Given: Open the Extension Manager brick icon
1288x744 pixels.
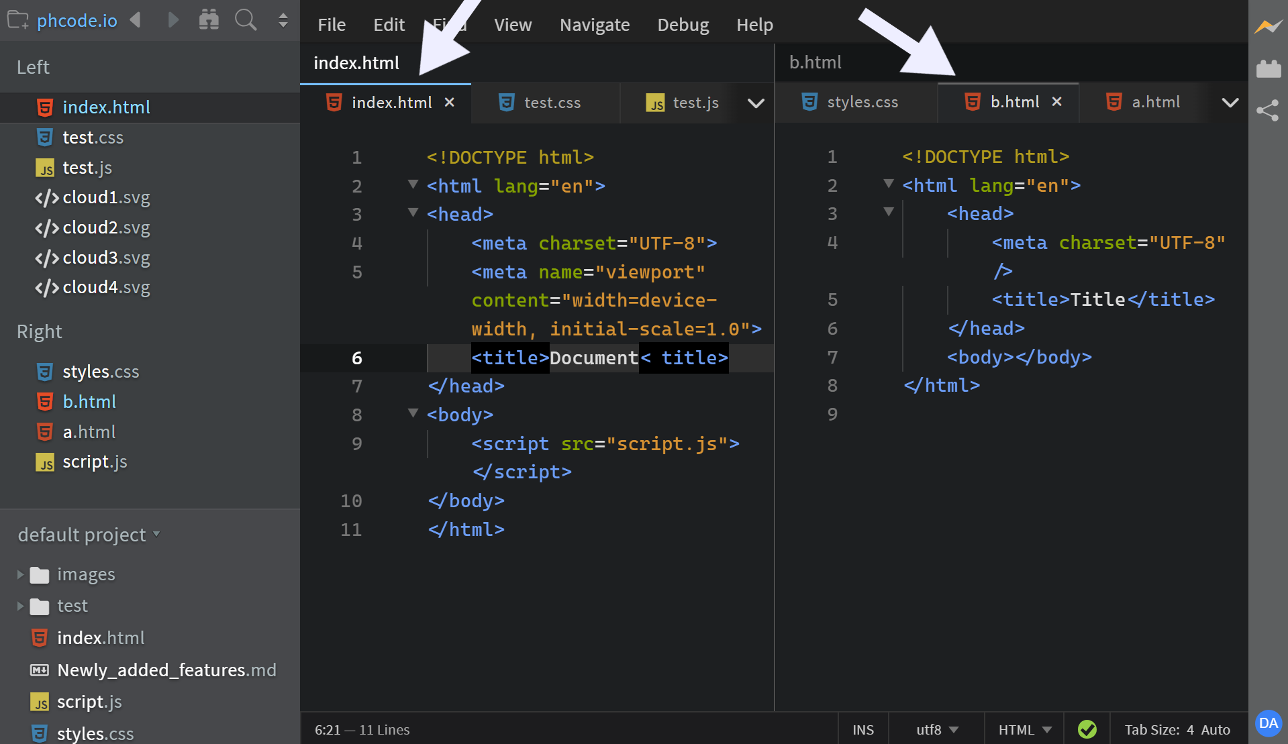Looking at the screenshot, I should [1270, 68].
